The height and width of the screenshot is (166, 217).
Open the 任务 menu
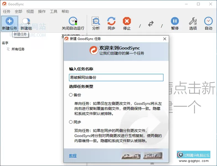coord(7,11)
